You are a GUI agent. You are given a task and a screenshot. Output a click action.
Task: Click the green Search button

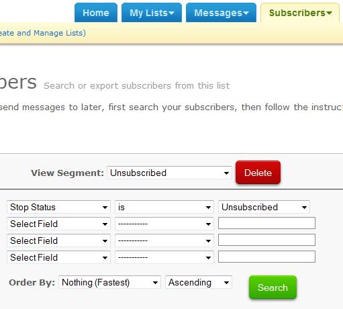[273, 288]
